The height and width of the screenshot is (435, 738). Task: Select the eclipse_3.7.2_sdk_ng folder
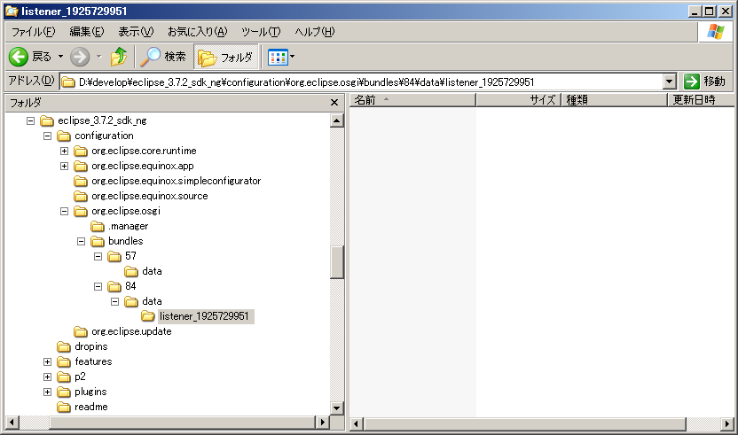tap(102, 120)
